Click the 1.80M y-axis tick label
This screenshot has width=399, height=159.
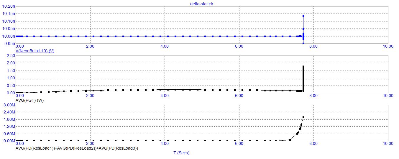9,120
